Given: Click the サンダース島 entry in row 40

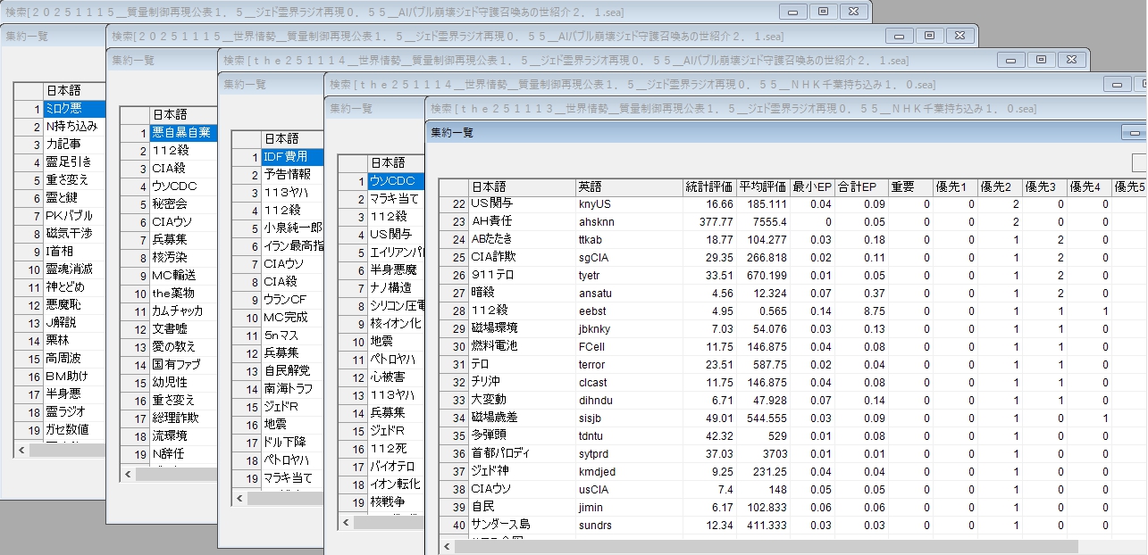Looking at the screenshot, I should click(522, 525).
